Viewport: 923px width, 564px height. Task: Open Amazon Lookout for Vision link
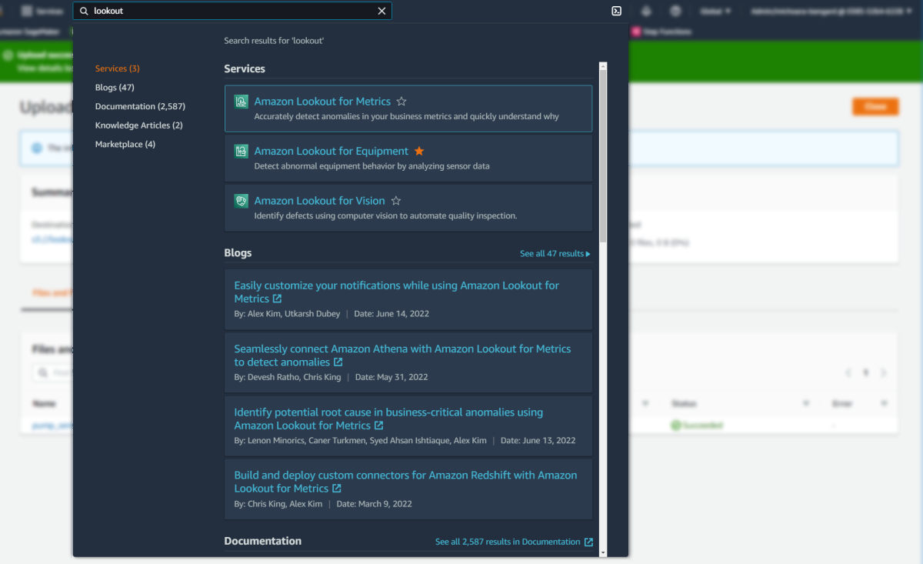pos(319,201)
